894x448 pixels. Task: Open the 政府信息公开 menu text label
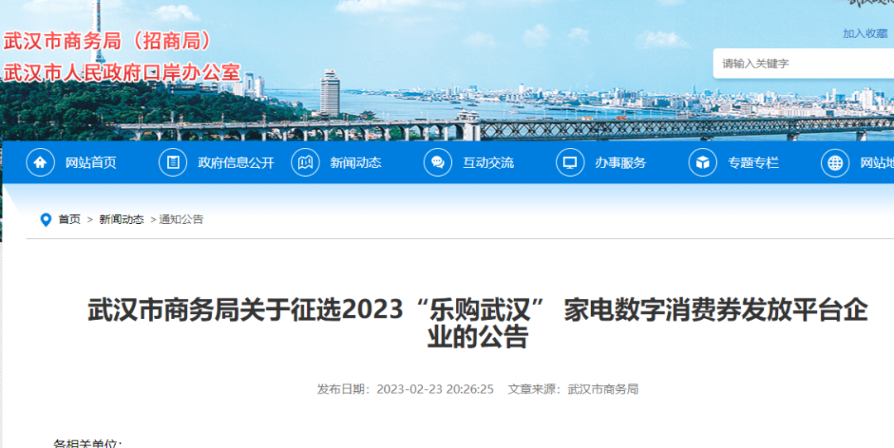click(x=236, y=163)
